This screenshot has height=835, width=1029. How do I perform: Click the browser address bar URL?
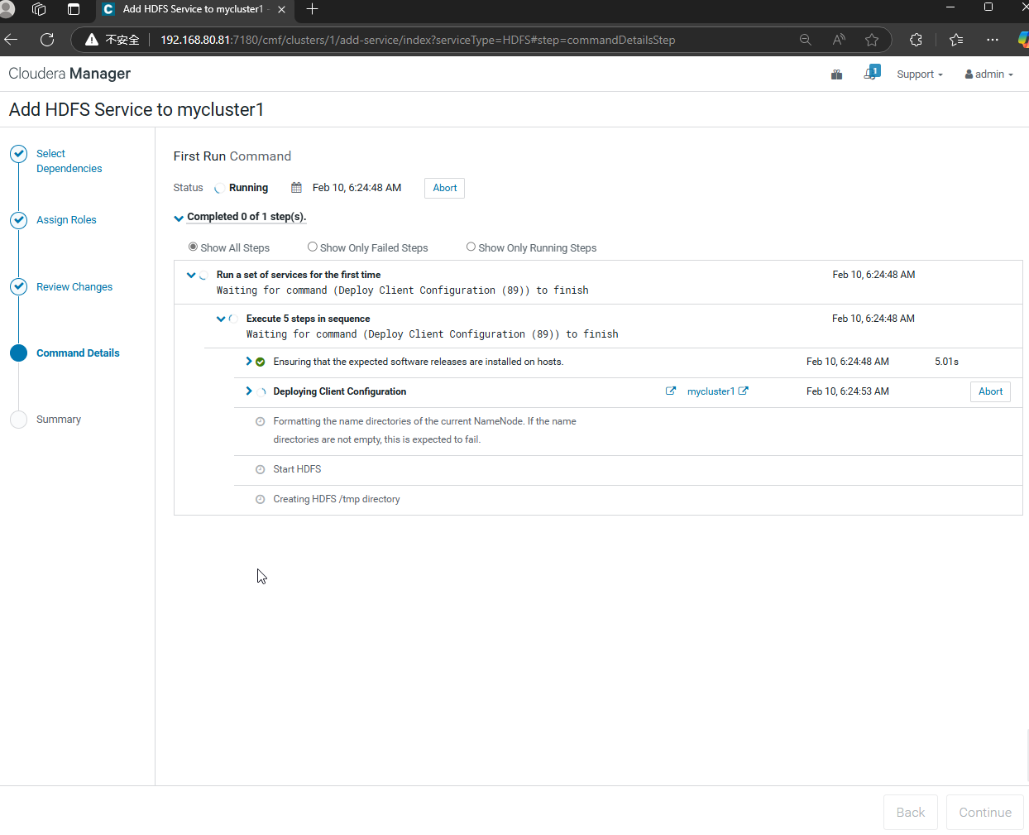(x=418, y=40)
